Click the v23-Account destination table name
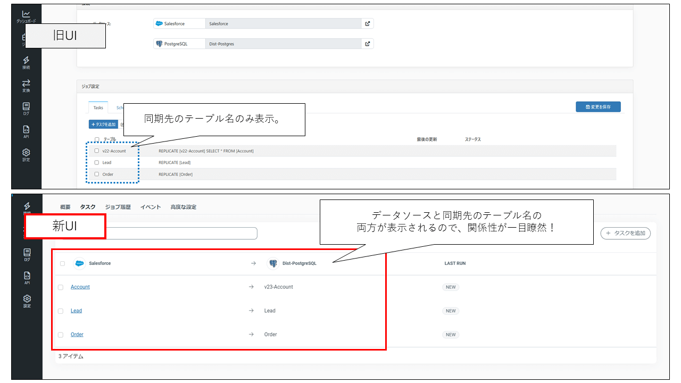Screen dimensions: 681x383 pos(279,287)
